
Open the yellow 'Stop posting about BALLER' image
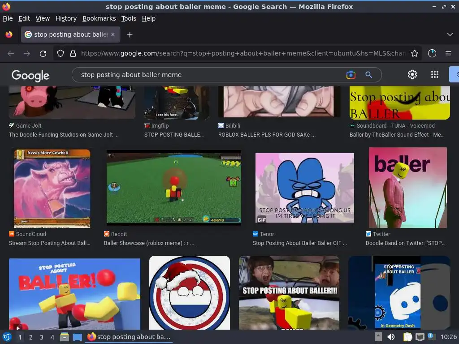point(399,103)
